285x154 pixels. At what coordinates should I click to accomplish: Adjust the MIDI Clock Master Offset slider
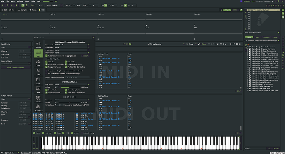point(70,88)
